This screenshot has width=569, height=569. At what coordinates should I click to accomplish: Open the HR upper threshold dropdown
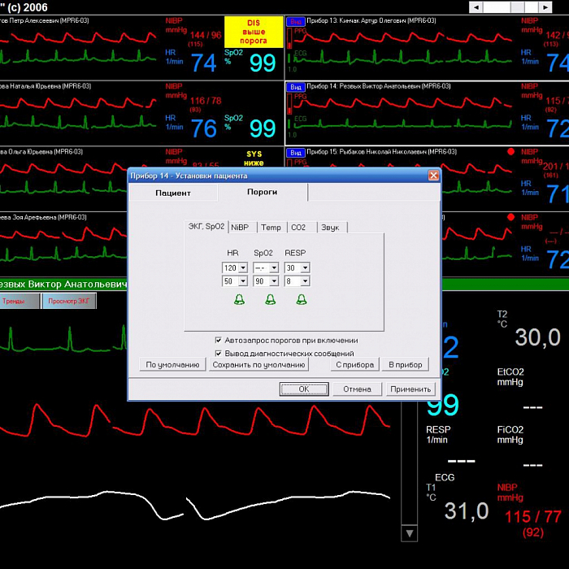243,268
